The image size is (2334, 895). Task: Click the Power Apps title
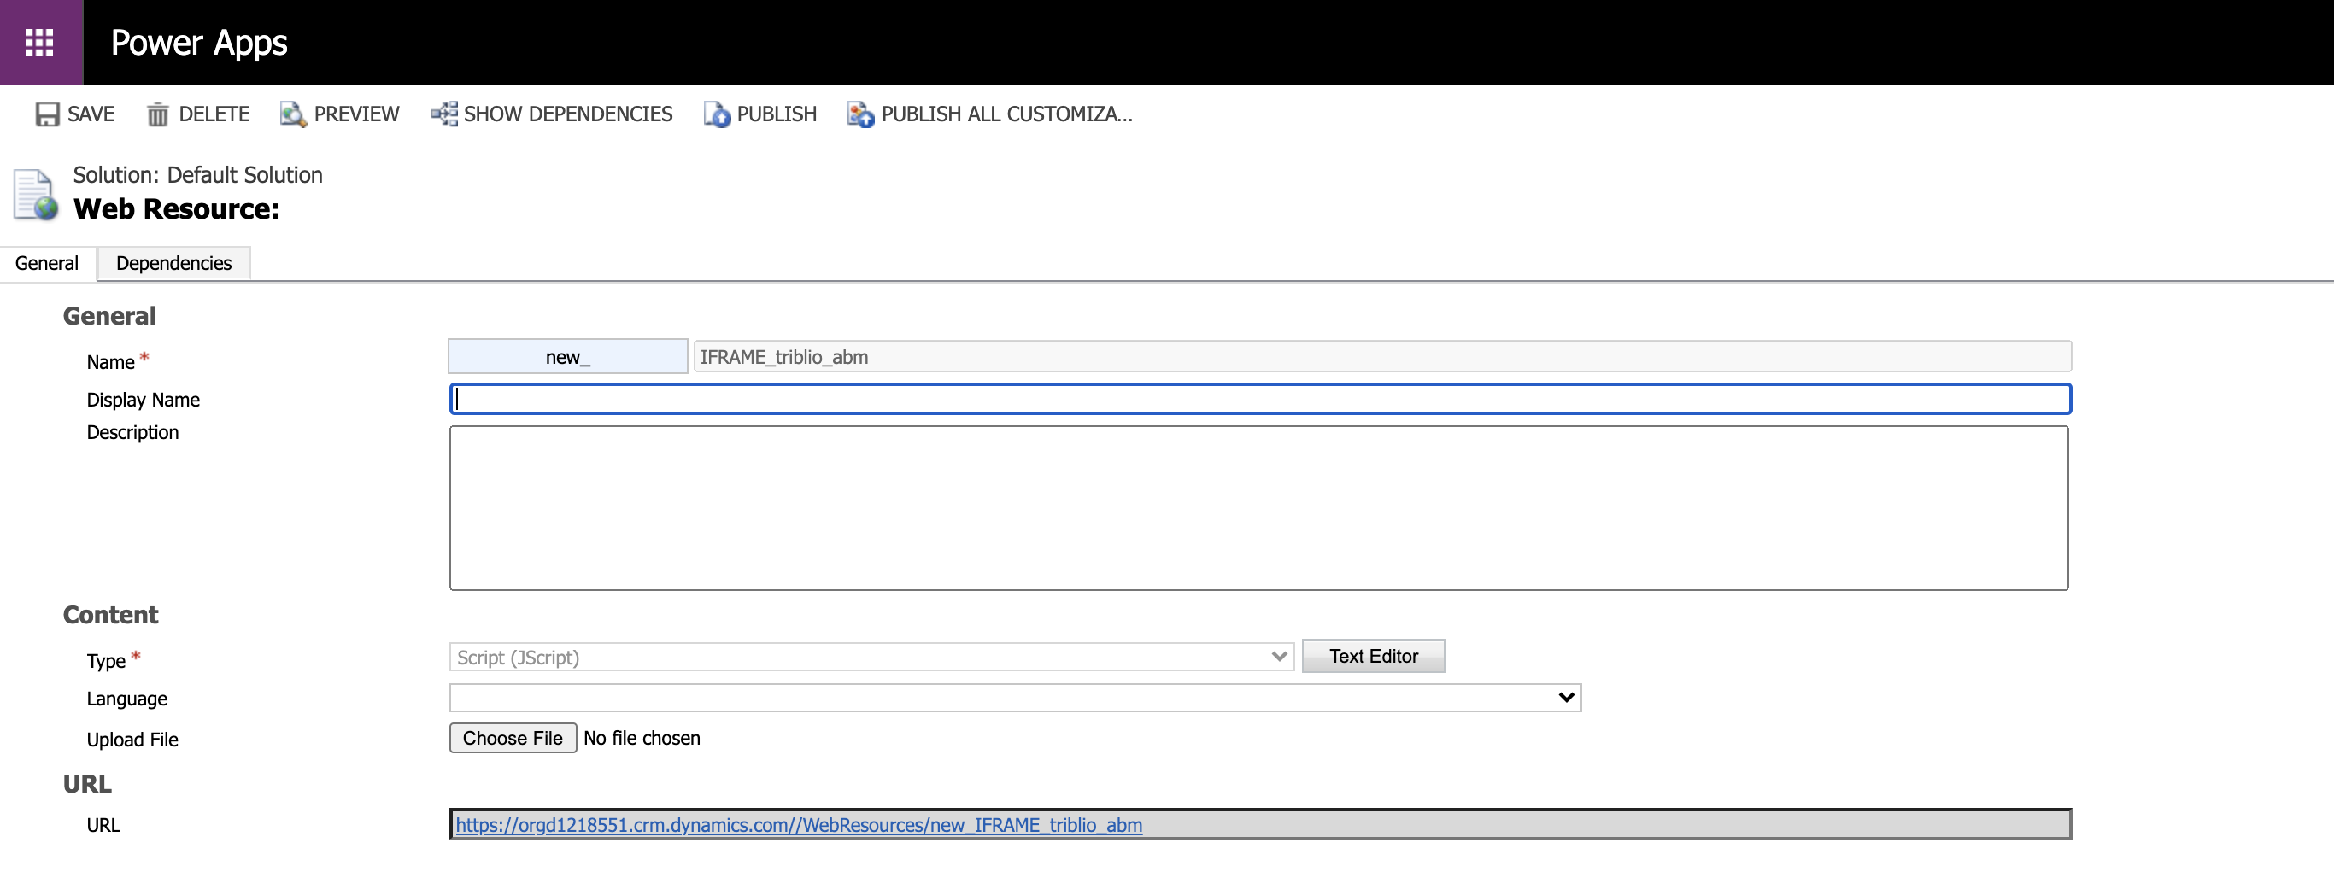(199, 43)
